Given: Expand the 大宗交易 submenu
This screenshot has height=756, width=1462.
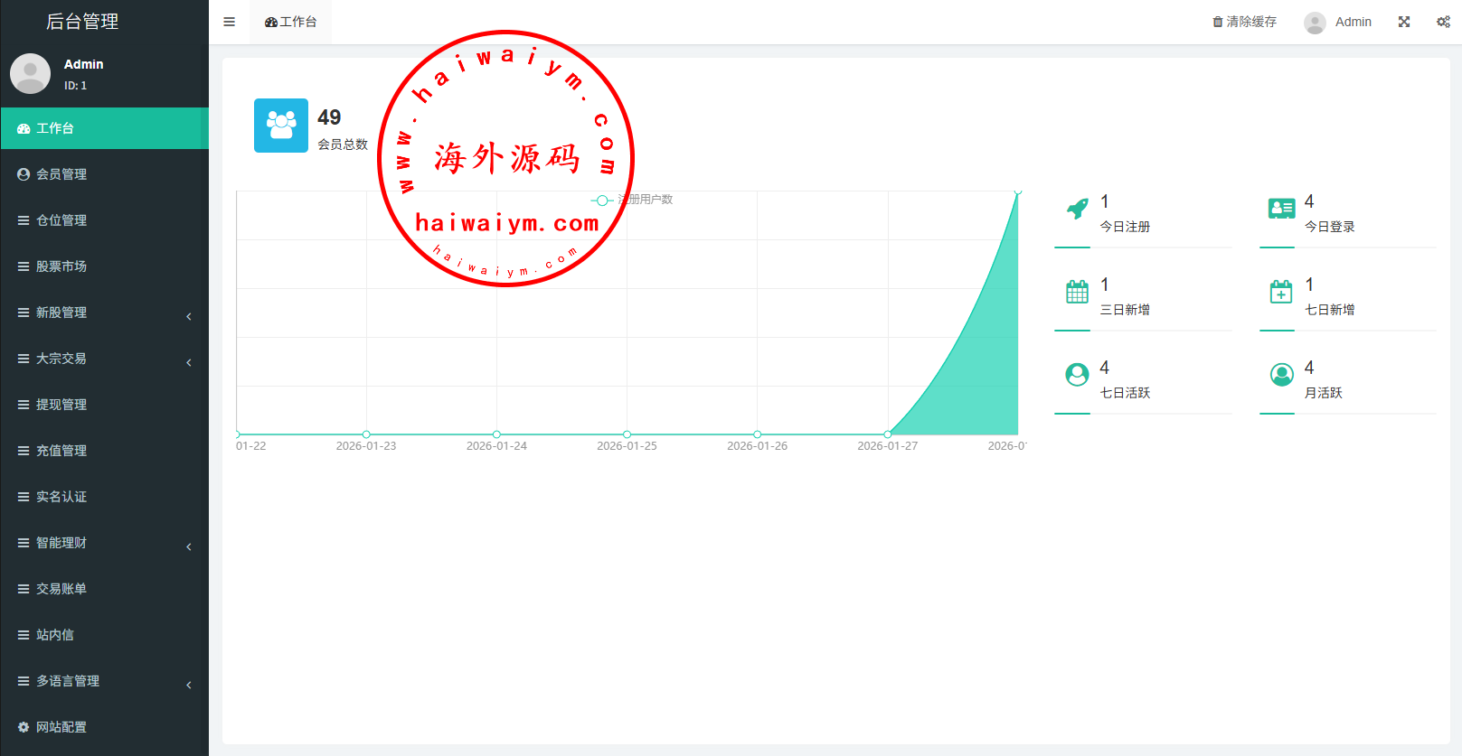Looking at the screenshot, I should tap(104, 359).
